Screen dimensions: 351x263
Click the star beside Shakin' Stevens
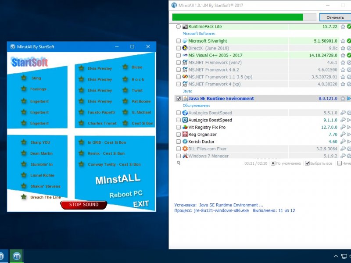coord(24,186)
